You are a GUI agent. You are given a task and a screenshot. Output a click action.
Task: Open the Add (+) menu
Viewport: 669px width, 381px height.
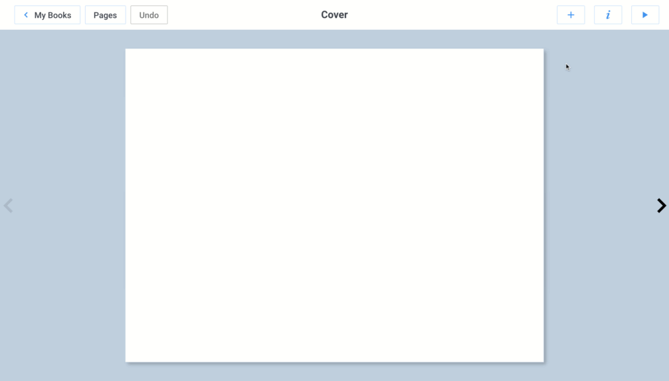tap(571, 15)
